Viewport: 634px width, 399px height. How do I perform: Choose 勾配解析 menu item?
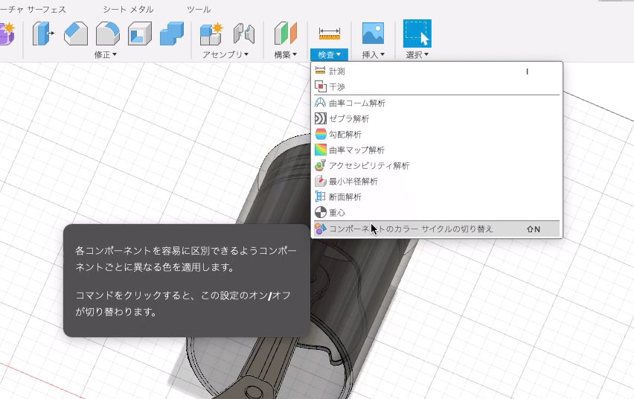tap(437, 134)
